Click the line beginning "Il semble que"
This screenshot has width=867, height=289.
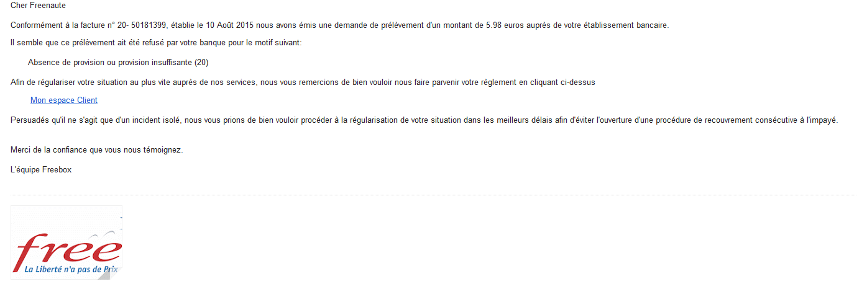tap(155, 43)
